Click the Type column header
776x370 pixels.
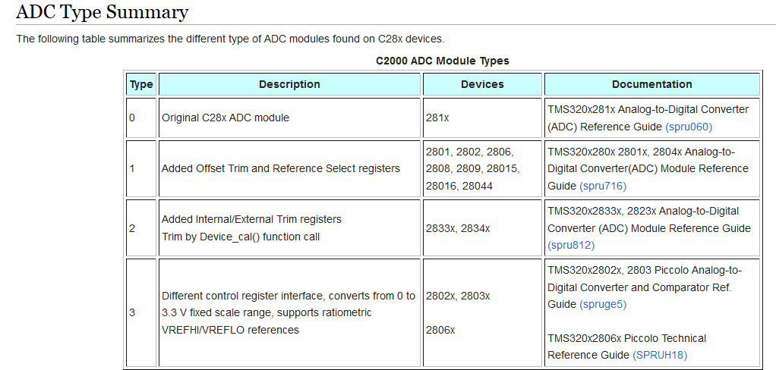[x=141, y=84]
